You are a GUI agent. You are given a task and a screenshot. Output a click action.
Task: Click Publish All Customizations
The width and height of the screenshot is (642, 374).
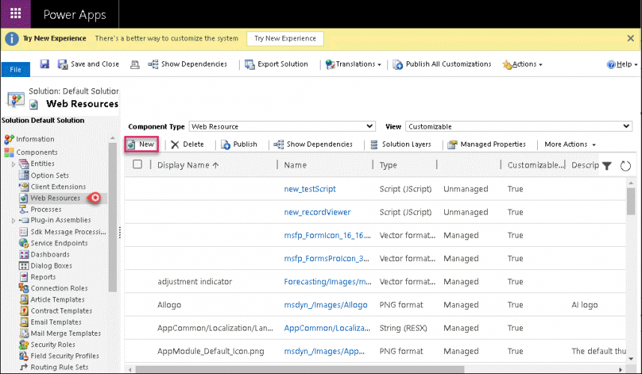click(x=442, y=64)
